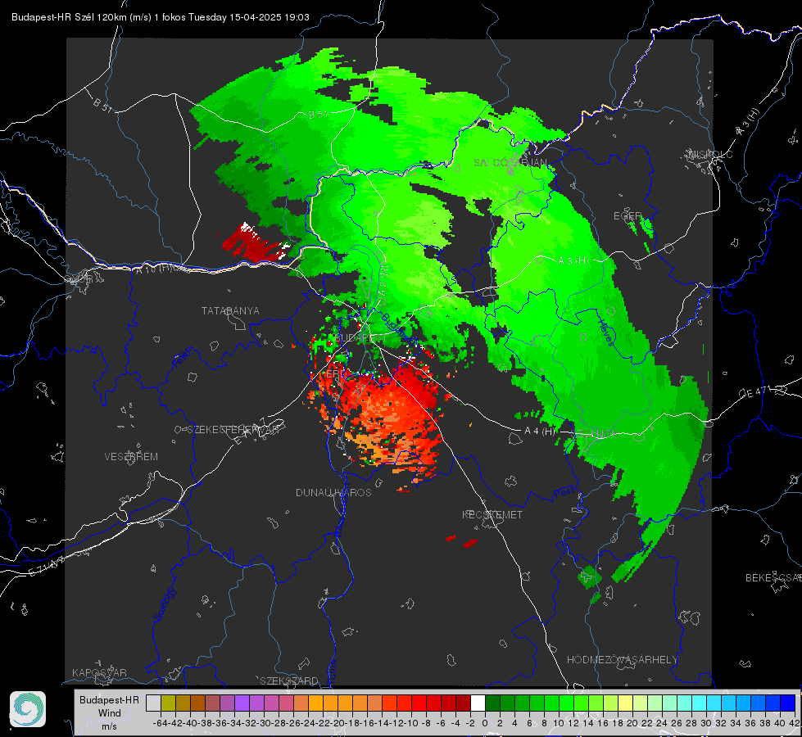Select the red swatch between -10 and -8
Image resolution: width=802 pixels, height=737 pixels.
(x=419, y=703)
